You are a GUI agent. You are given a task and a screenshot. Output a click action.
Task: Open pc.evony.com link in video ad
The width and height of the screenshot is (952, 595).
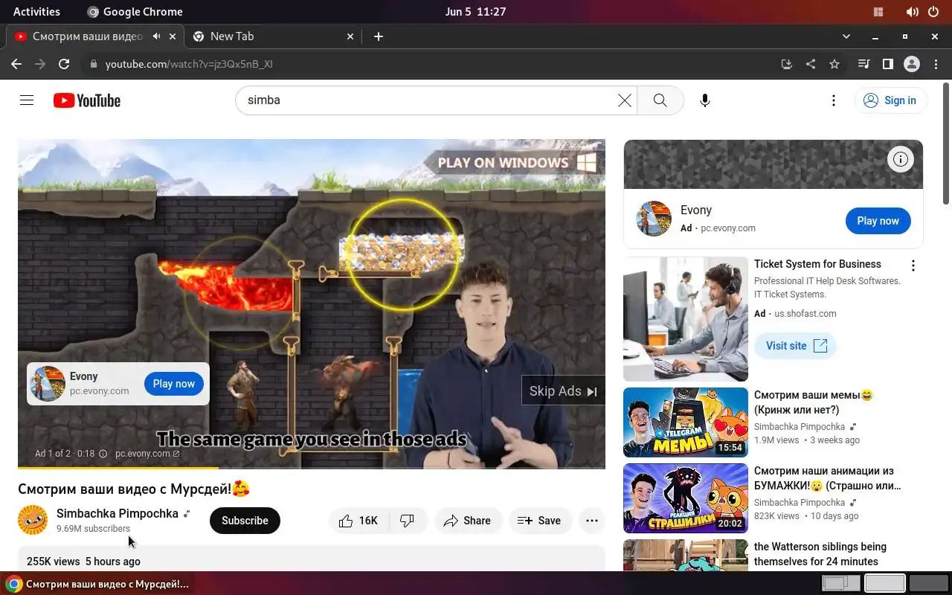(147, 454)
